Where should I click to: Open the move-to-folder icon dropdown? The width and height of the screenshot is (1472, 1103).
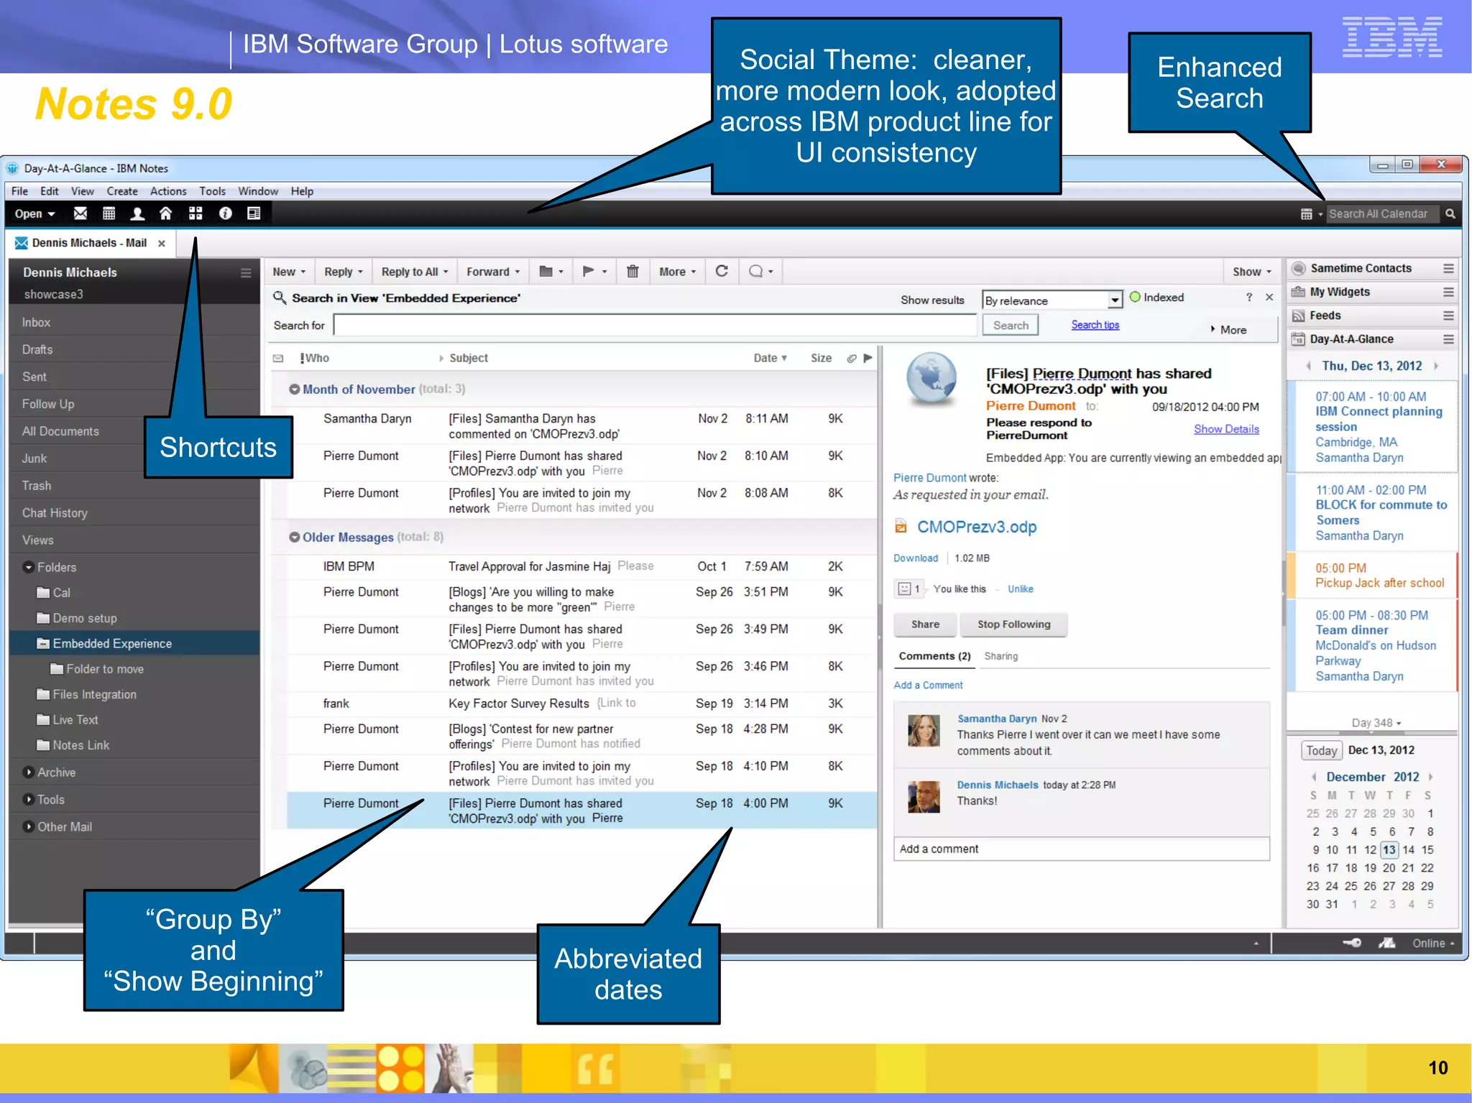551,272
